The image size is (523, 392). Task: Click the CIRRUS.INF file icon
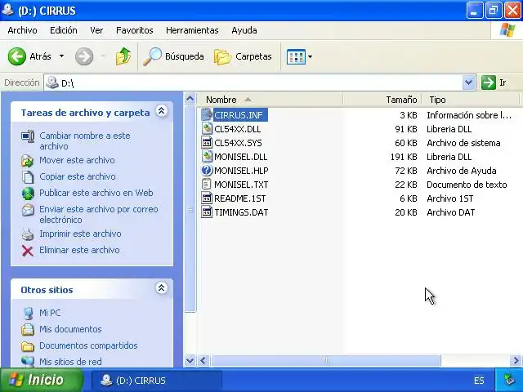[207, 114]
